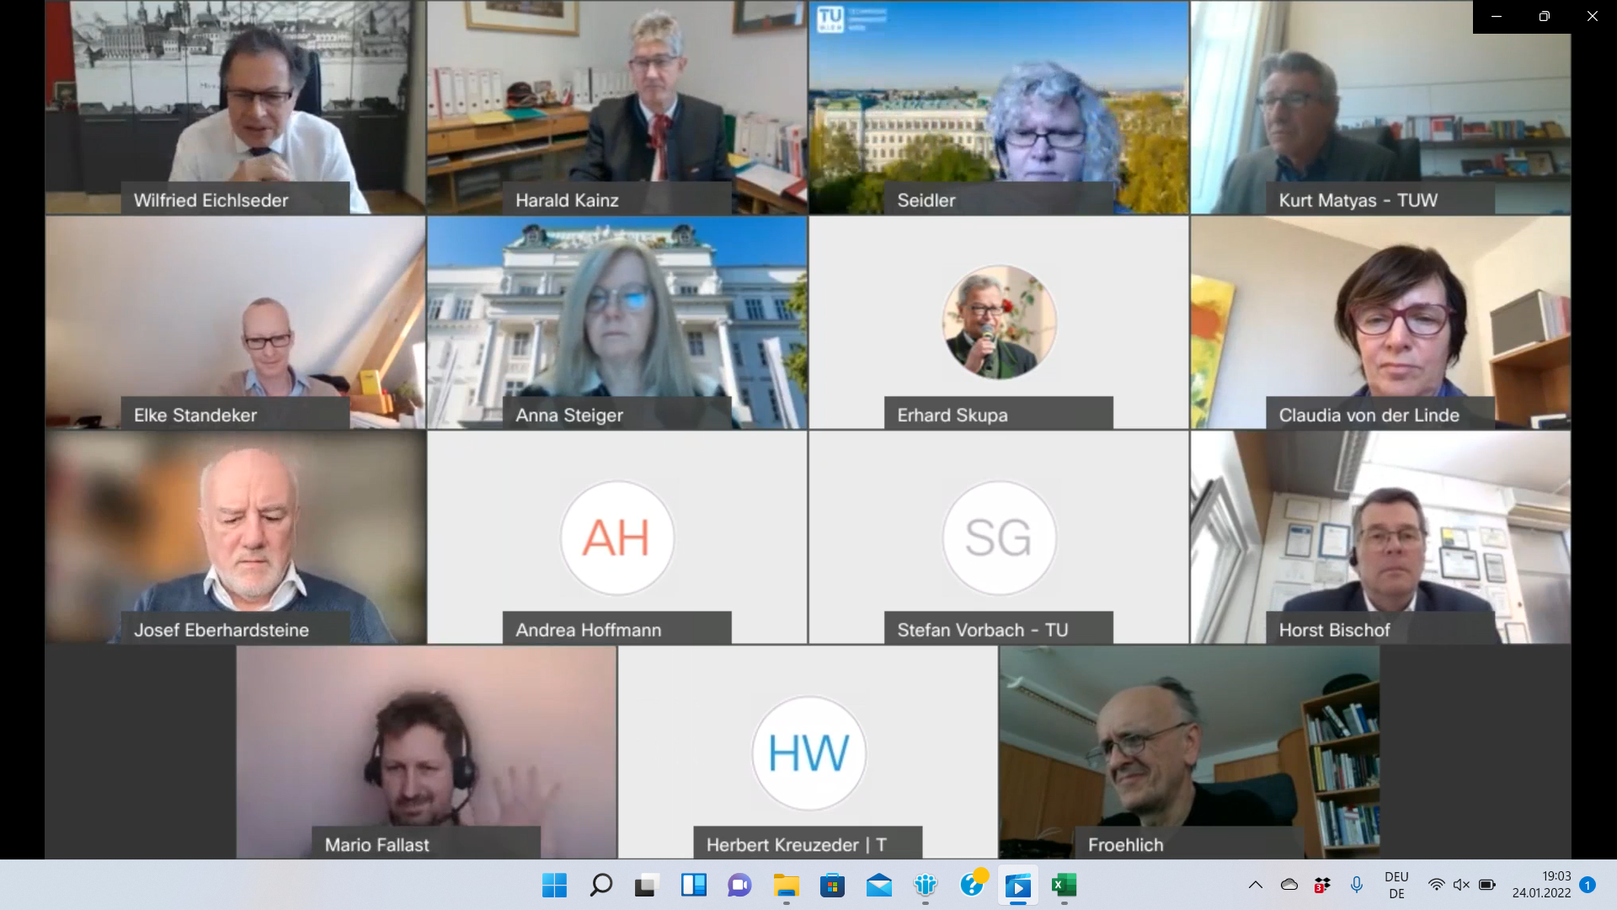
Task: Open the Mail app in the taskbar
Action: (878, 886)
